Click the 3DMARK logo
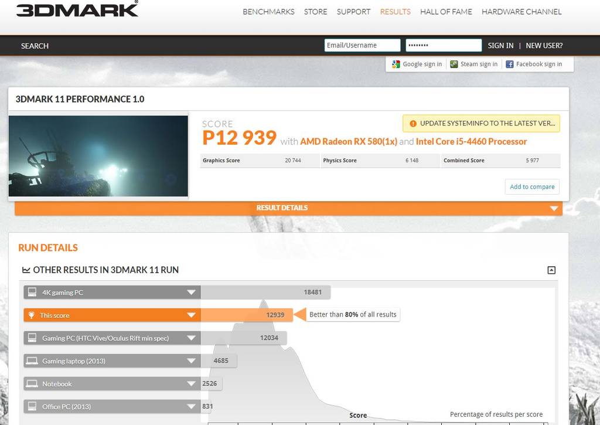Viewport: 600px width, 425px height. tap(77, 9)
